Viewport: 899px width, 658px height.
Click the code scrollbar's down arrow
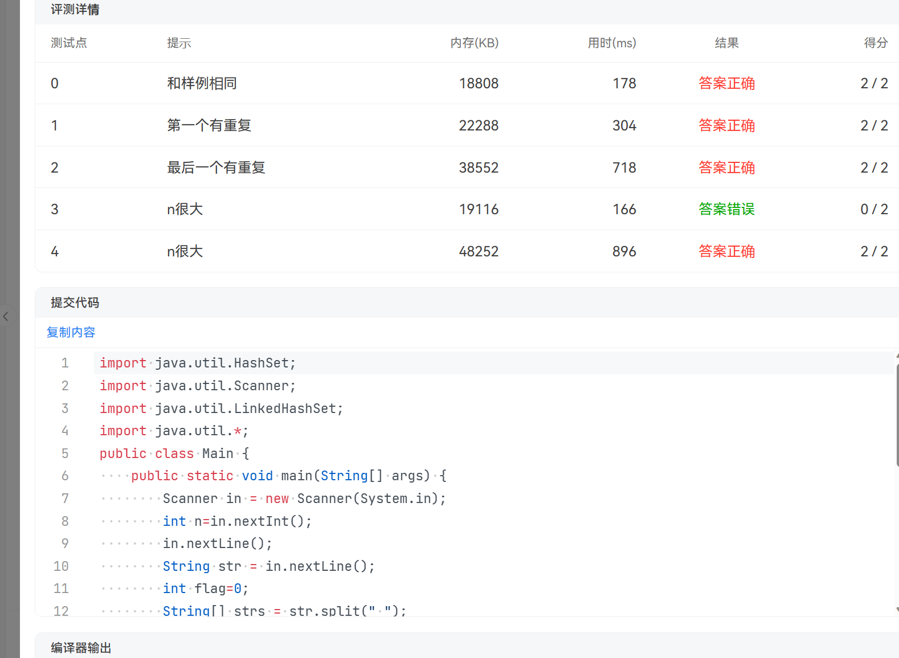click(897, 610)
